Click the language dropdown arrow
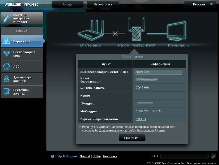Screen dimensions: 219x165 pos(211,4)
